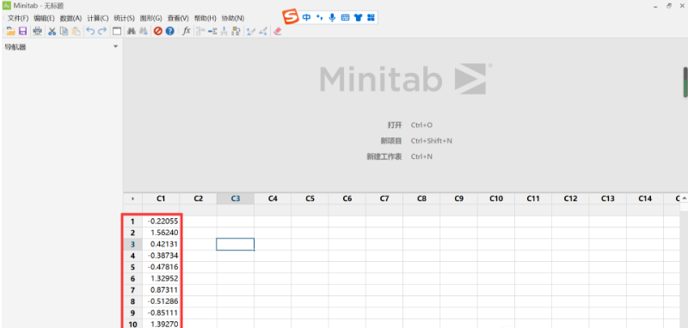The width and height of the screenshot is (688, 328).
Task: Click the Sogou microphone voice input icon
Action: (332, 17)
